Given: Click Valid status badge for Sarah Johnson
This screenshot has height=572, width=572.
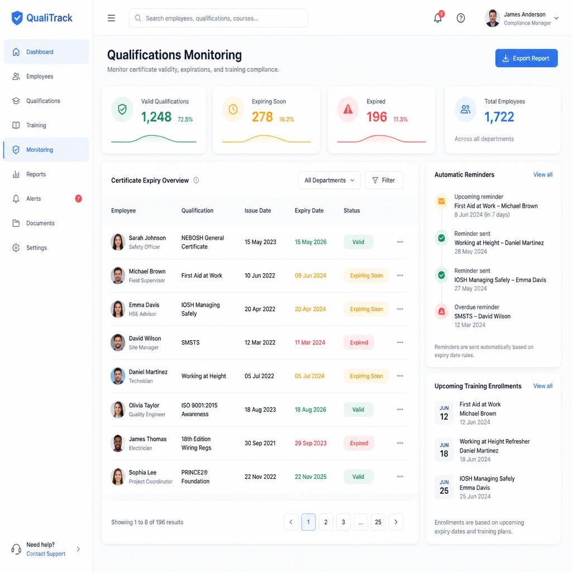Looking at the screenshot, I should [358, 242].
